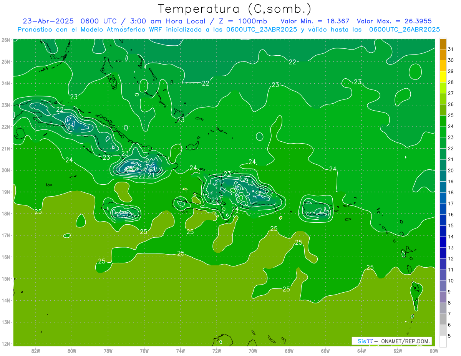Click the '19N' latitude axis label

pos(5,192)
